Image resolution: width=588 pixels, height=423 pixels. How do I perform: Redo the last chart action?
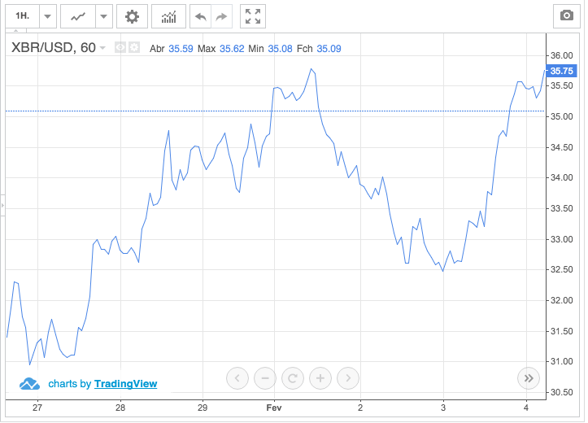221,16
